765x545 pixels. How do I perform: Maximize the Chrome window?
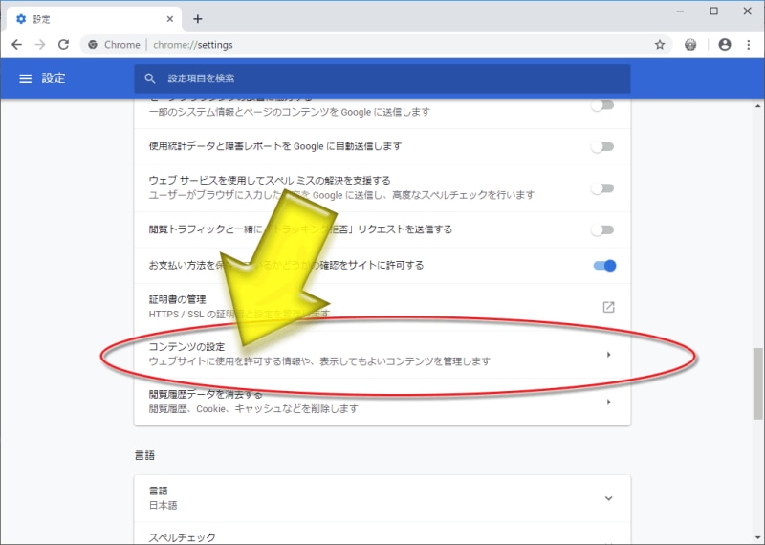point(713,11)
